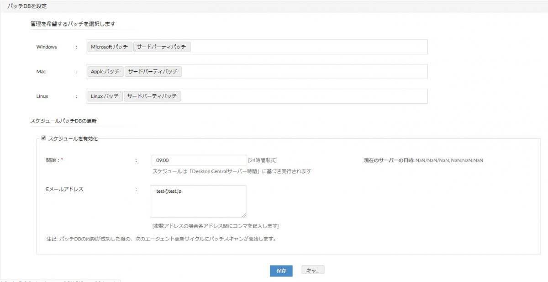Select the Linux パッチ tag
Viewport: 548px width, 282px height.
[105, 96]
